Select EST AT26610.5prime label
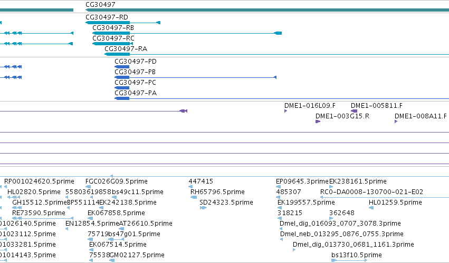Screen dimensions: 449x263 [x=146, y=224]
